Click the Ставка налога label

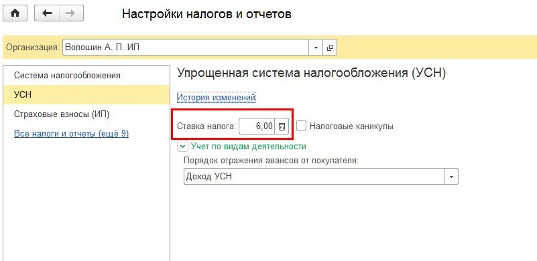(x=206, y=126)
